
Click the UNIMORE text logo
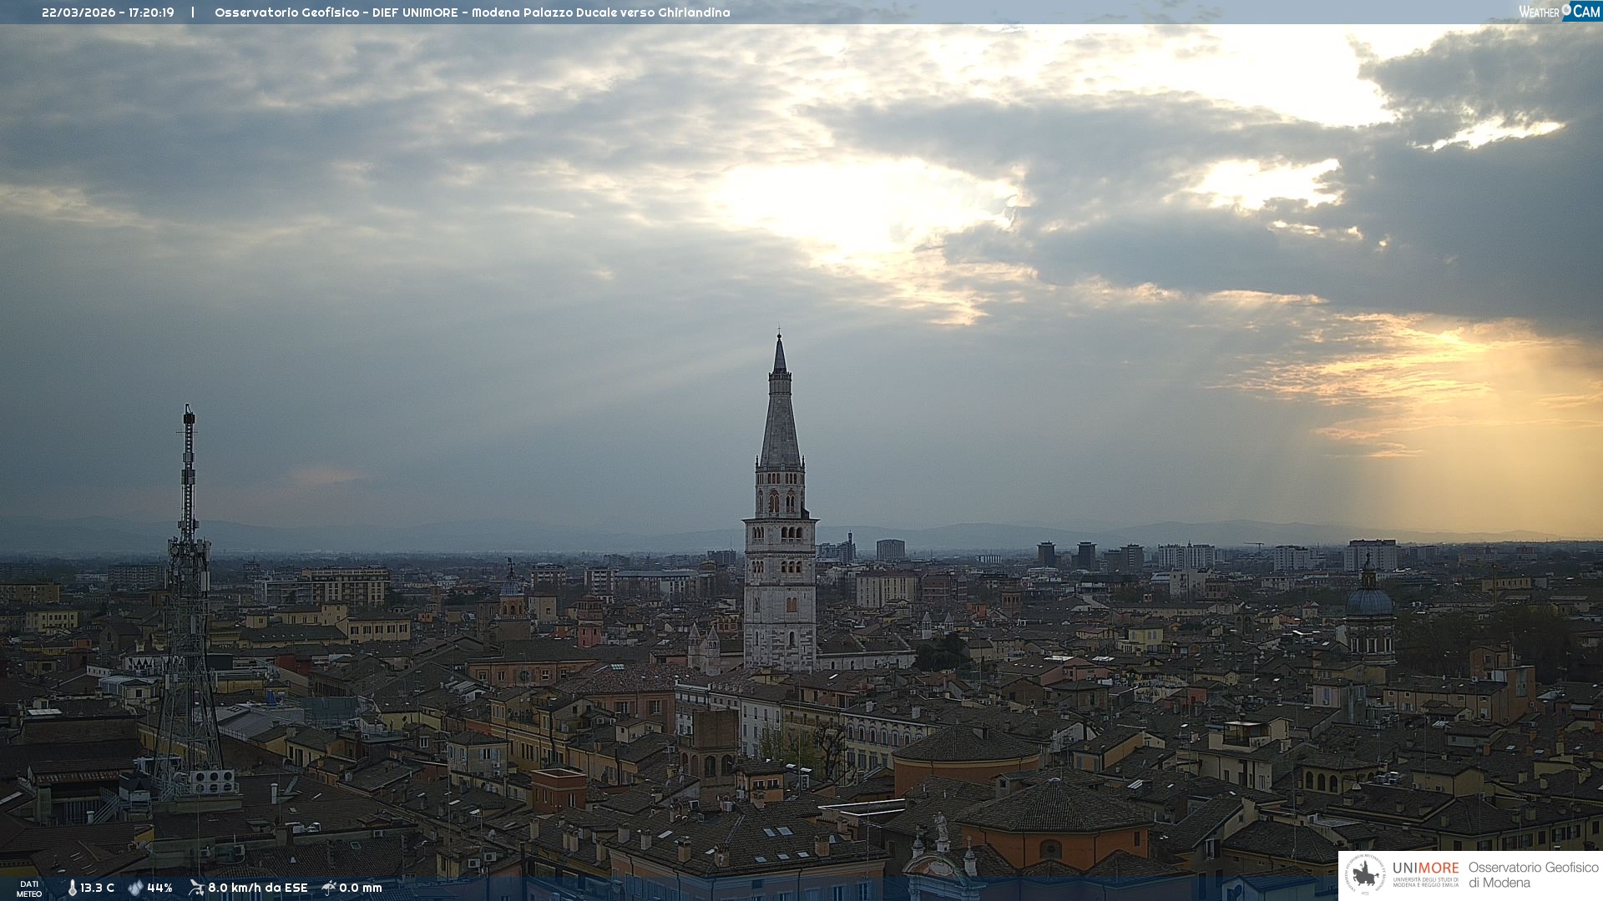(x=1425, y=868)
